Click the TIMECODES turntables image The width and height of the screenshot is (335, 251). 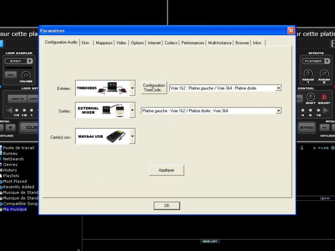(x=112, y=88)
